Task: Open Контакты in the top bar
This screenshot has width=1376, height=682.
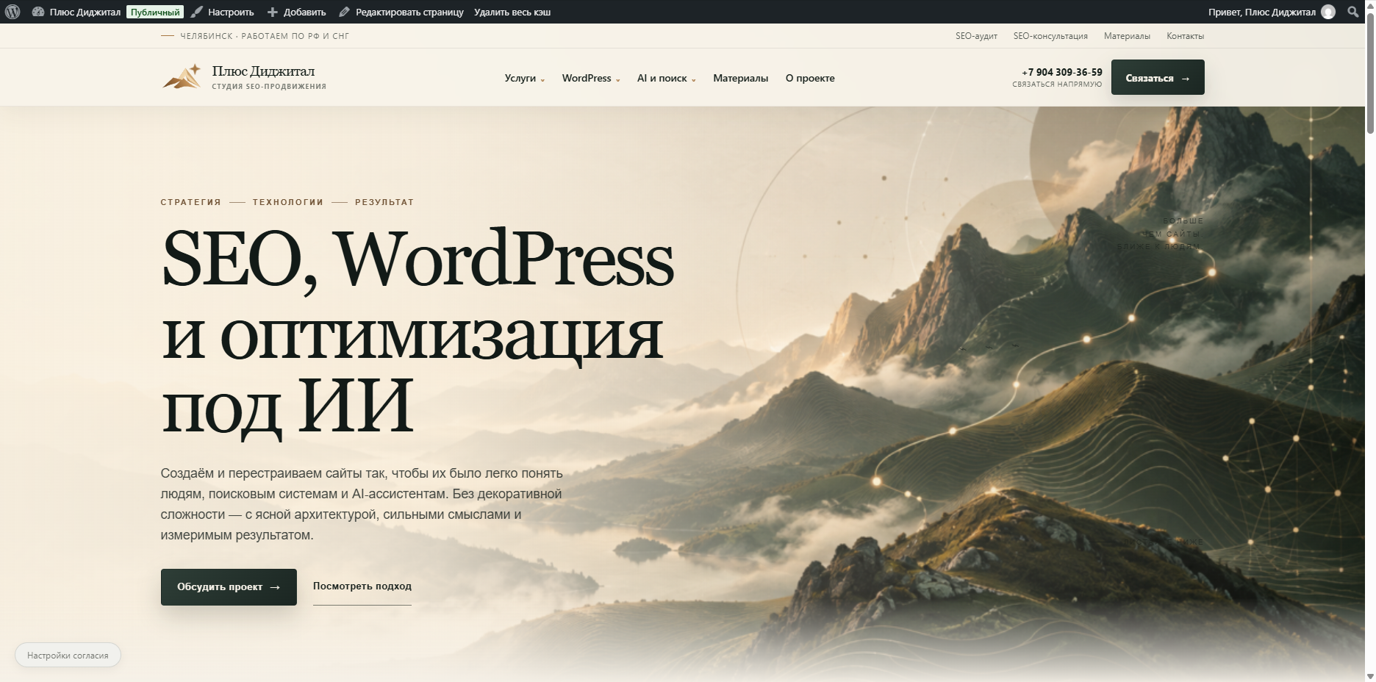Action: tap(1186, 36)
